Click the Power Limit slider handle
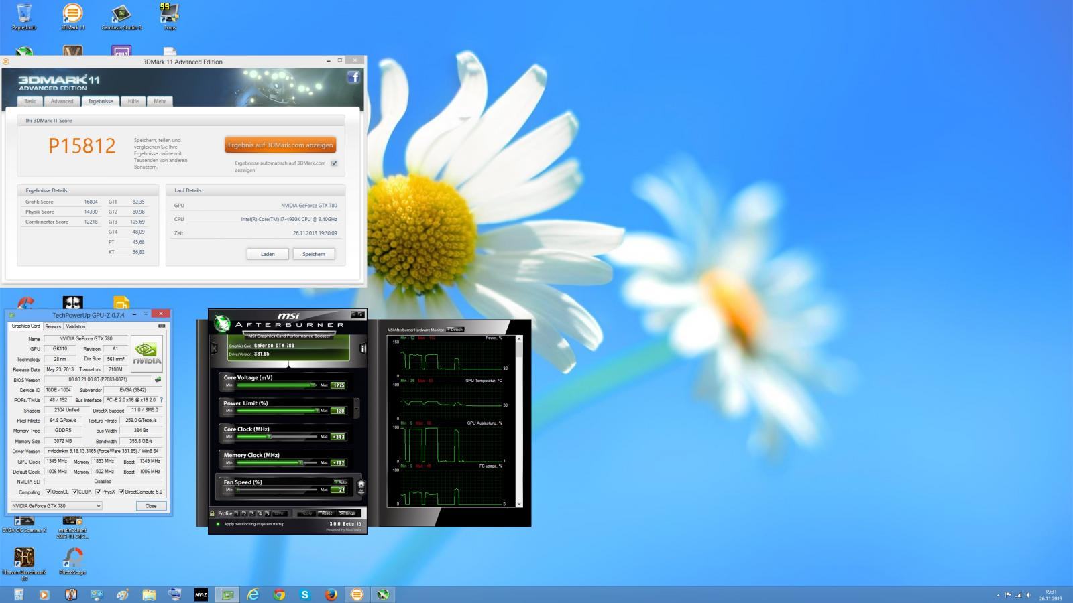Screen dimensions: 1073x603 (x=317, y=410)
